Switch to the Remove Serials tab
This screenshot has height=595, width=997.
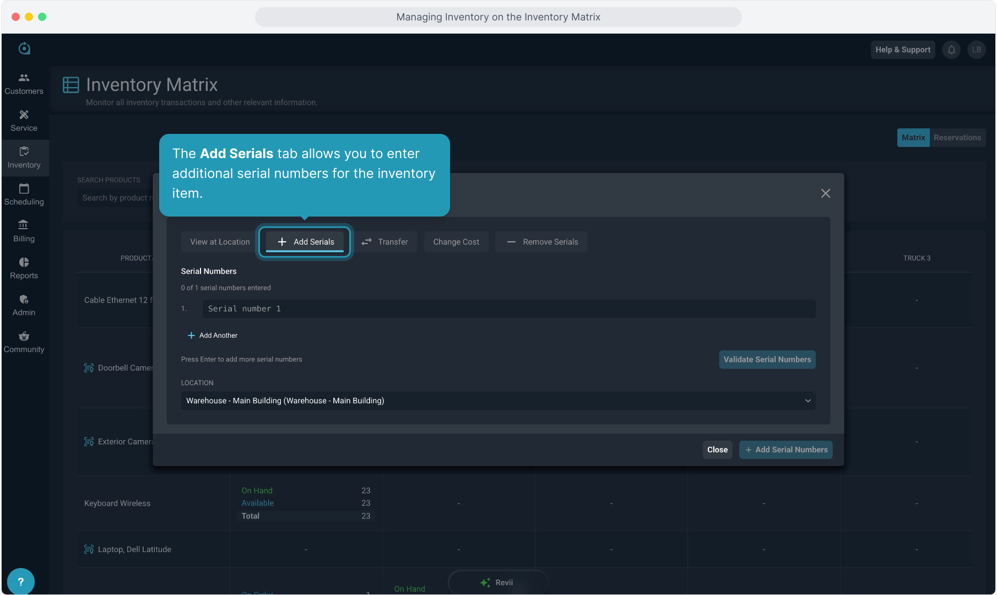point(541,242)
